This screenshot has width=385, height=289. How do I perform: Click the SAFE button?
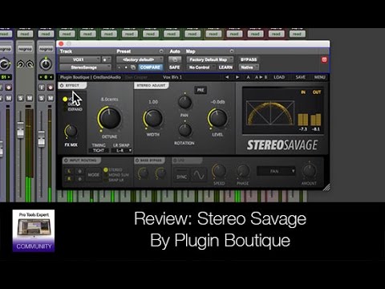coord(174,67)
